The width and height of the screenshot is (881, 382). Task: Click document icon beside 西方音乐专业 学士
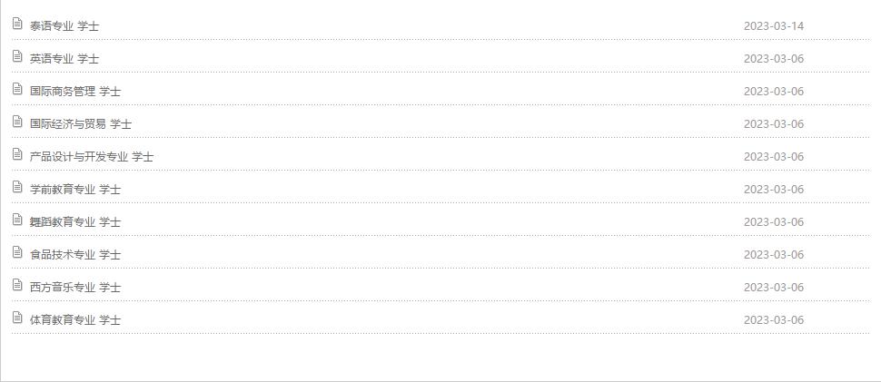(17, 284)
